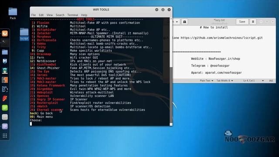Open the Help menu in the terminal
This screenshot has height=157, width=279.
click(84, 15)
